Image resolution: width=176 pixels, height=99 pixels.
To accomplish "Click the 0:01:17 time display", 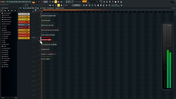I will point(70,2).
